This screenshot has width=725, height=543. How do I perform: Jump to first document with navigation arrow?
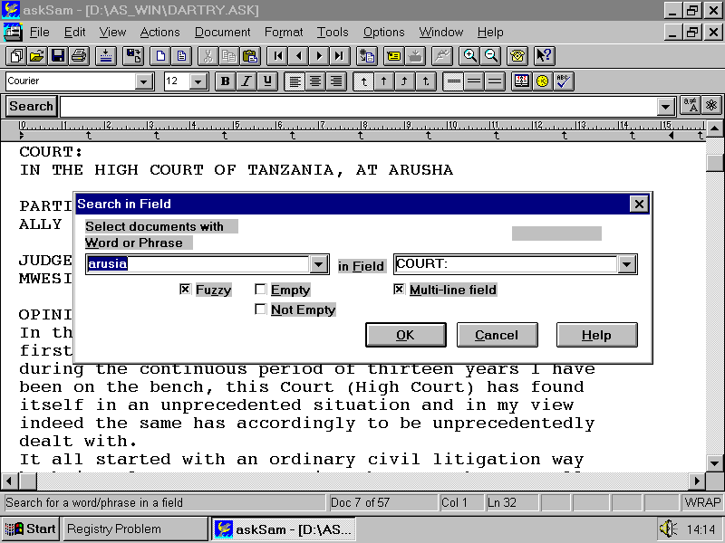pyautogui.click(x=278, y=56)
